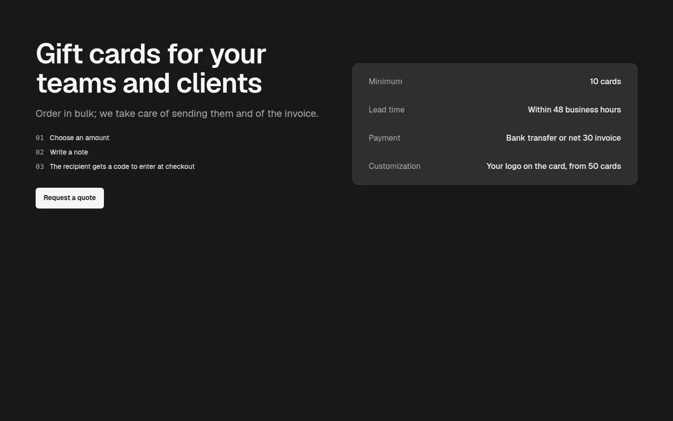The height and width of the screenshot is (421, 673).
Task: Click the step "Choose an amount"
Action: pyautogui.click(x=80, y=138)
